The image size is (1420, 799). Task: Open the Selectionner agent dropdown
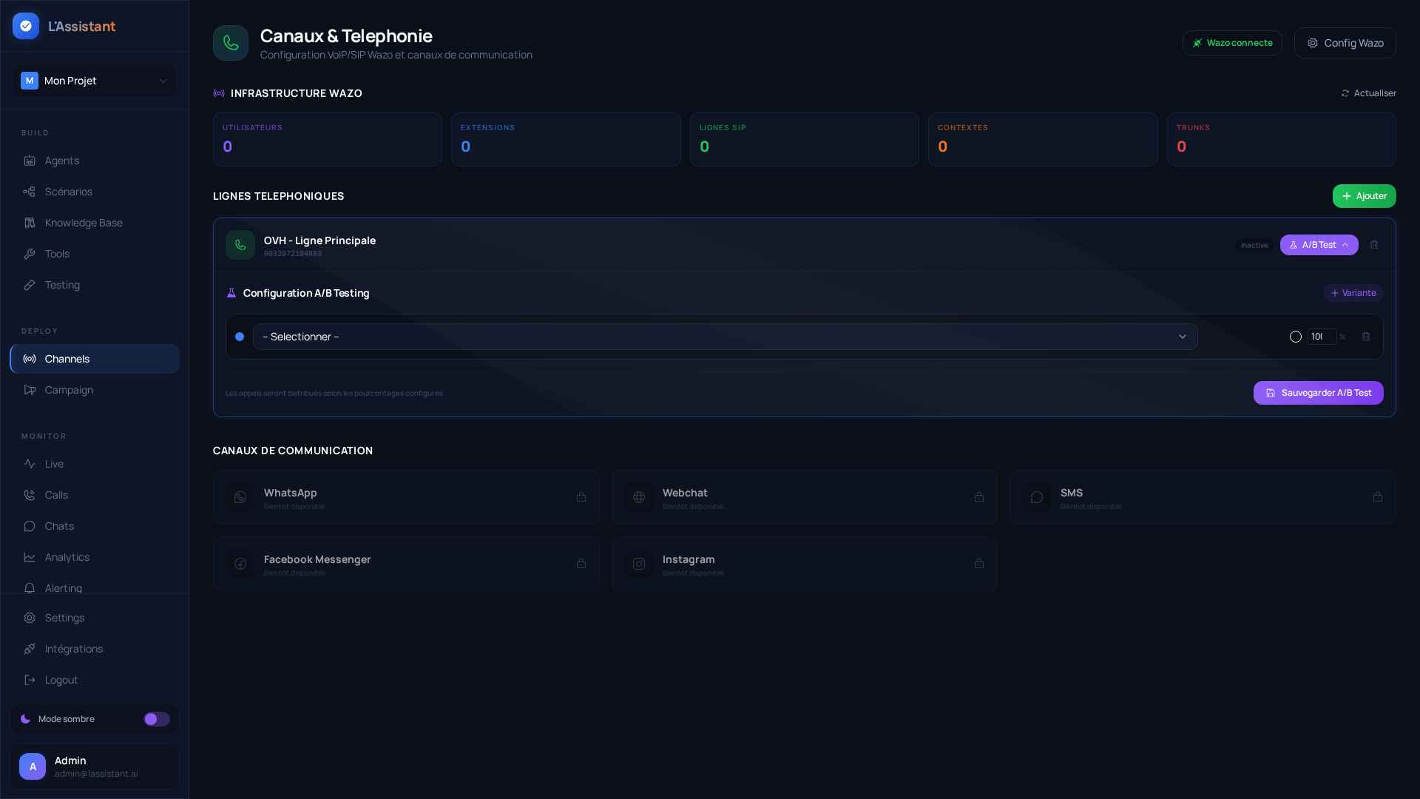point(725,337)
